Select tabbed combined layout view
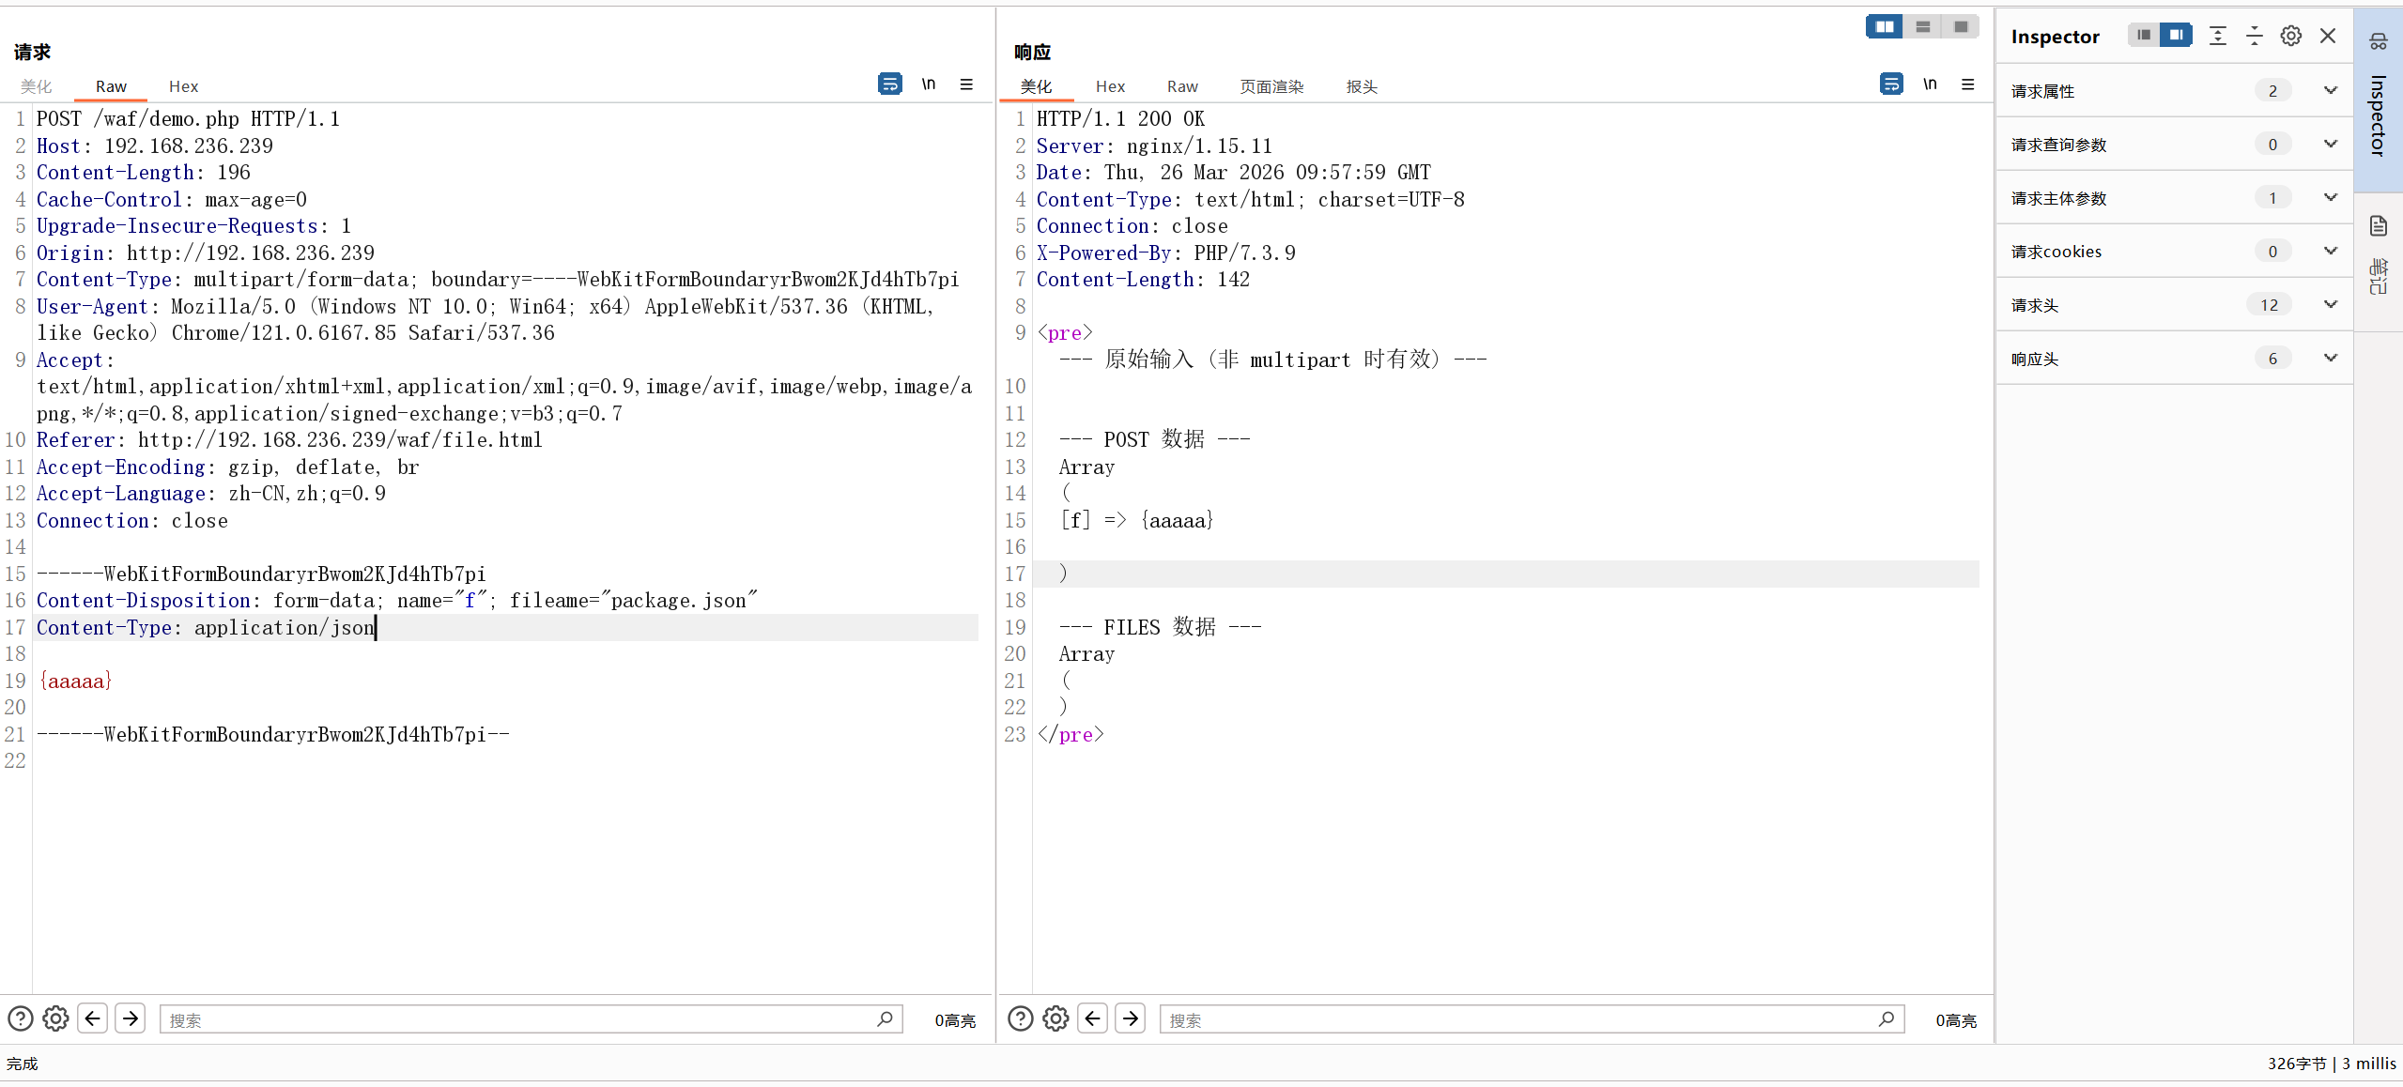 coord(1961,26)
